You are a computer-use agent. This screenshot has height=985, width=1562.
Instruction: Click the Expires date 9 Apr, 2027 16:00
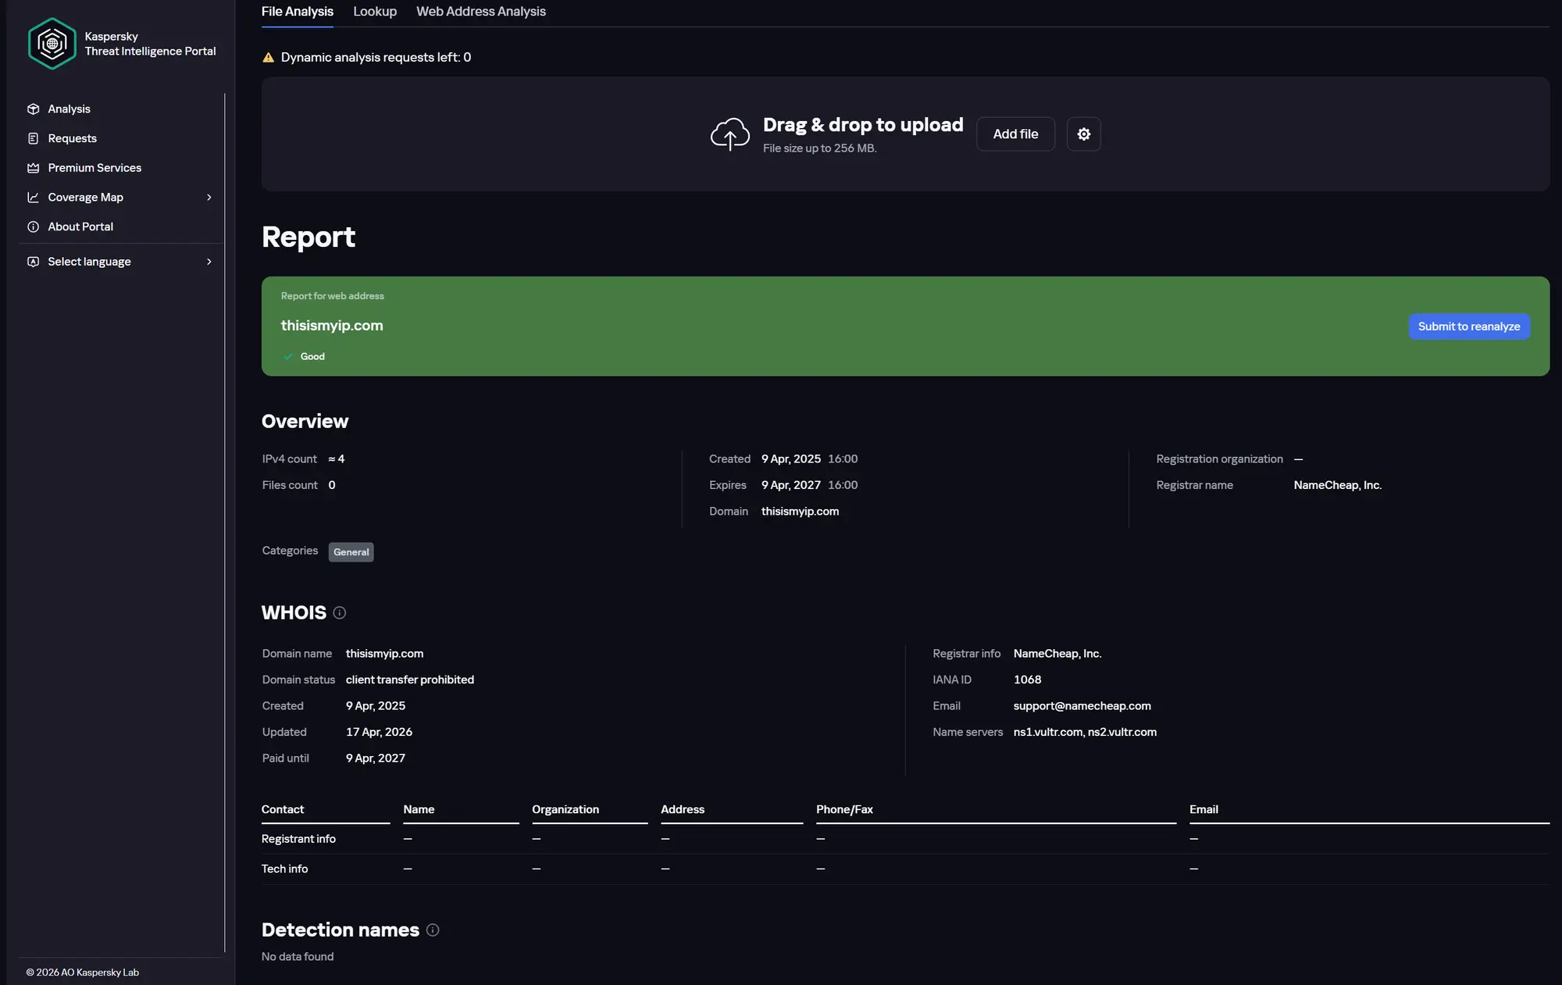(x=809, y=486)
